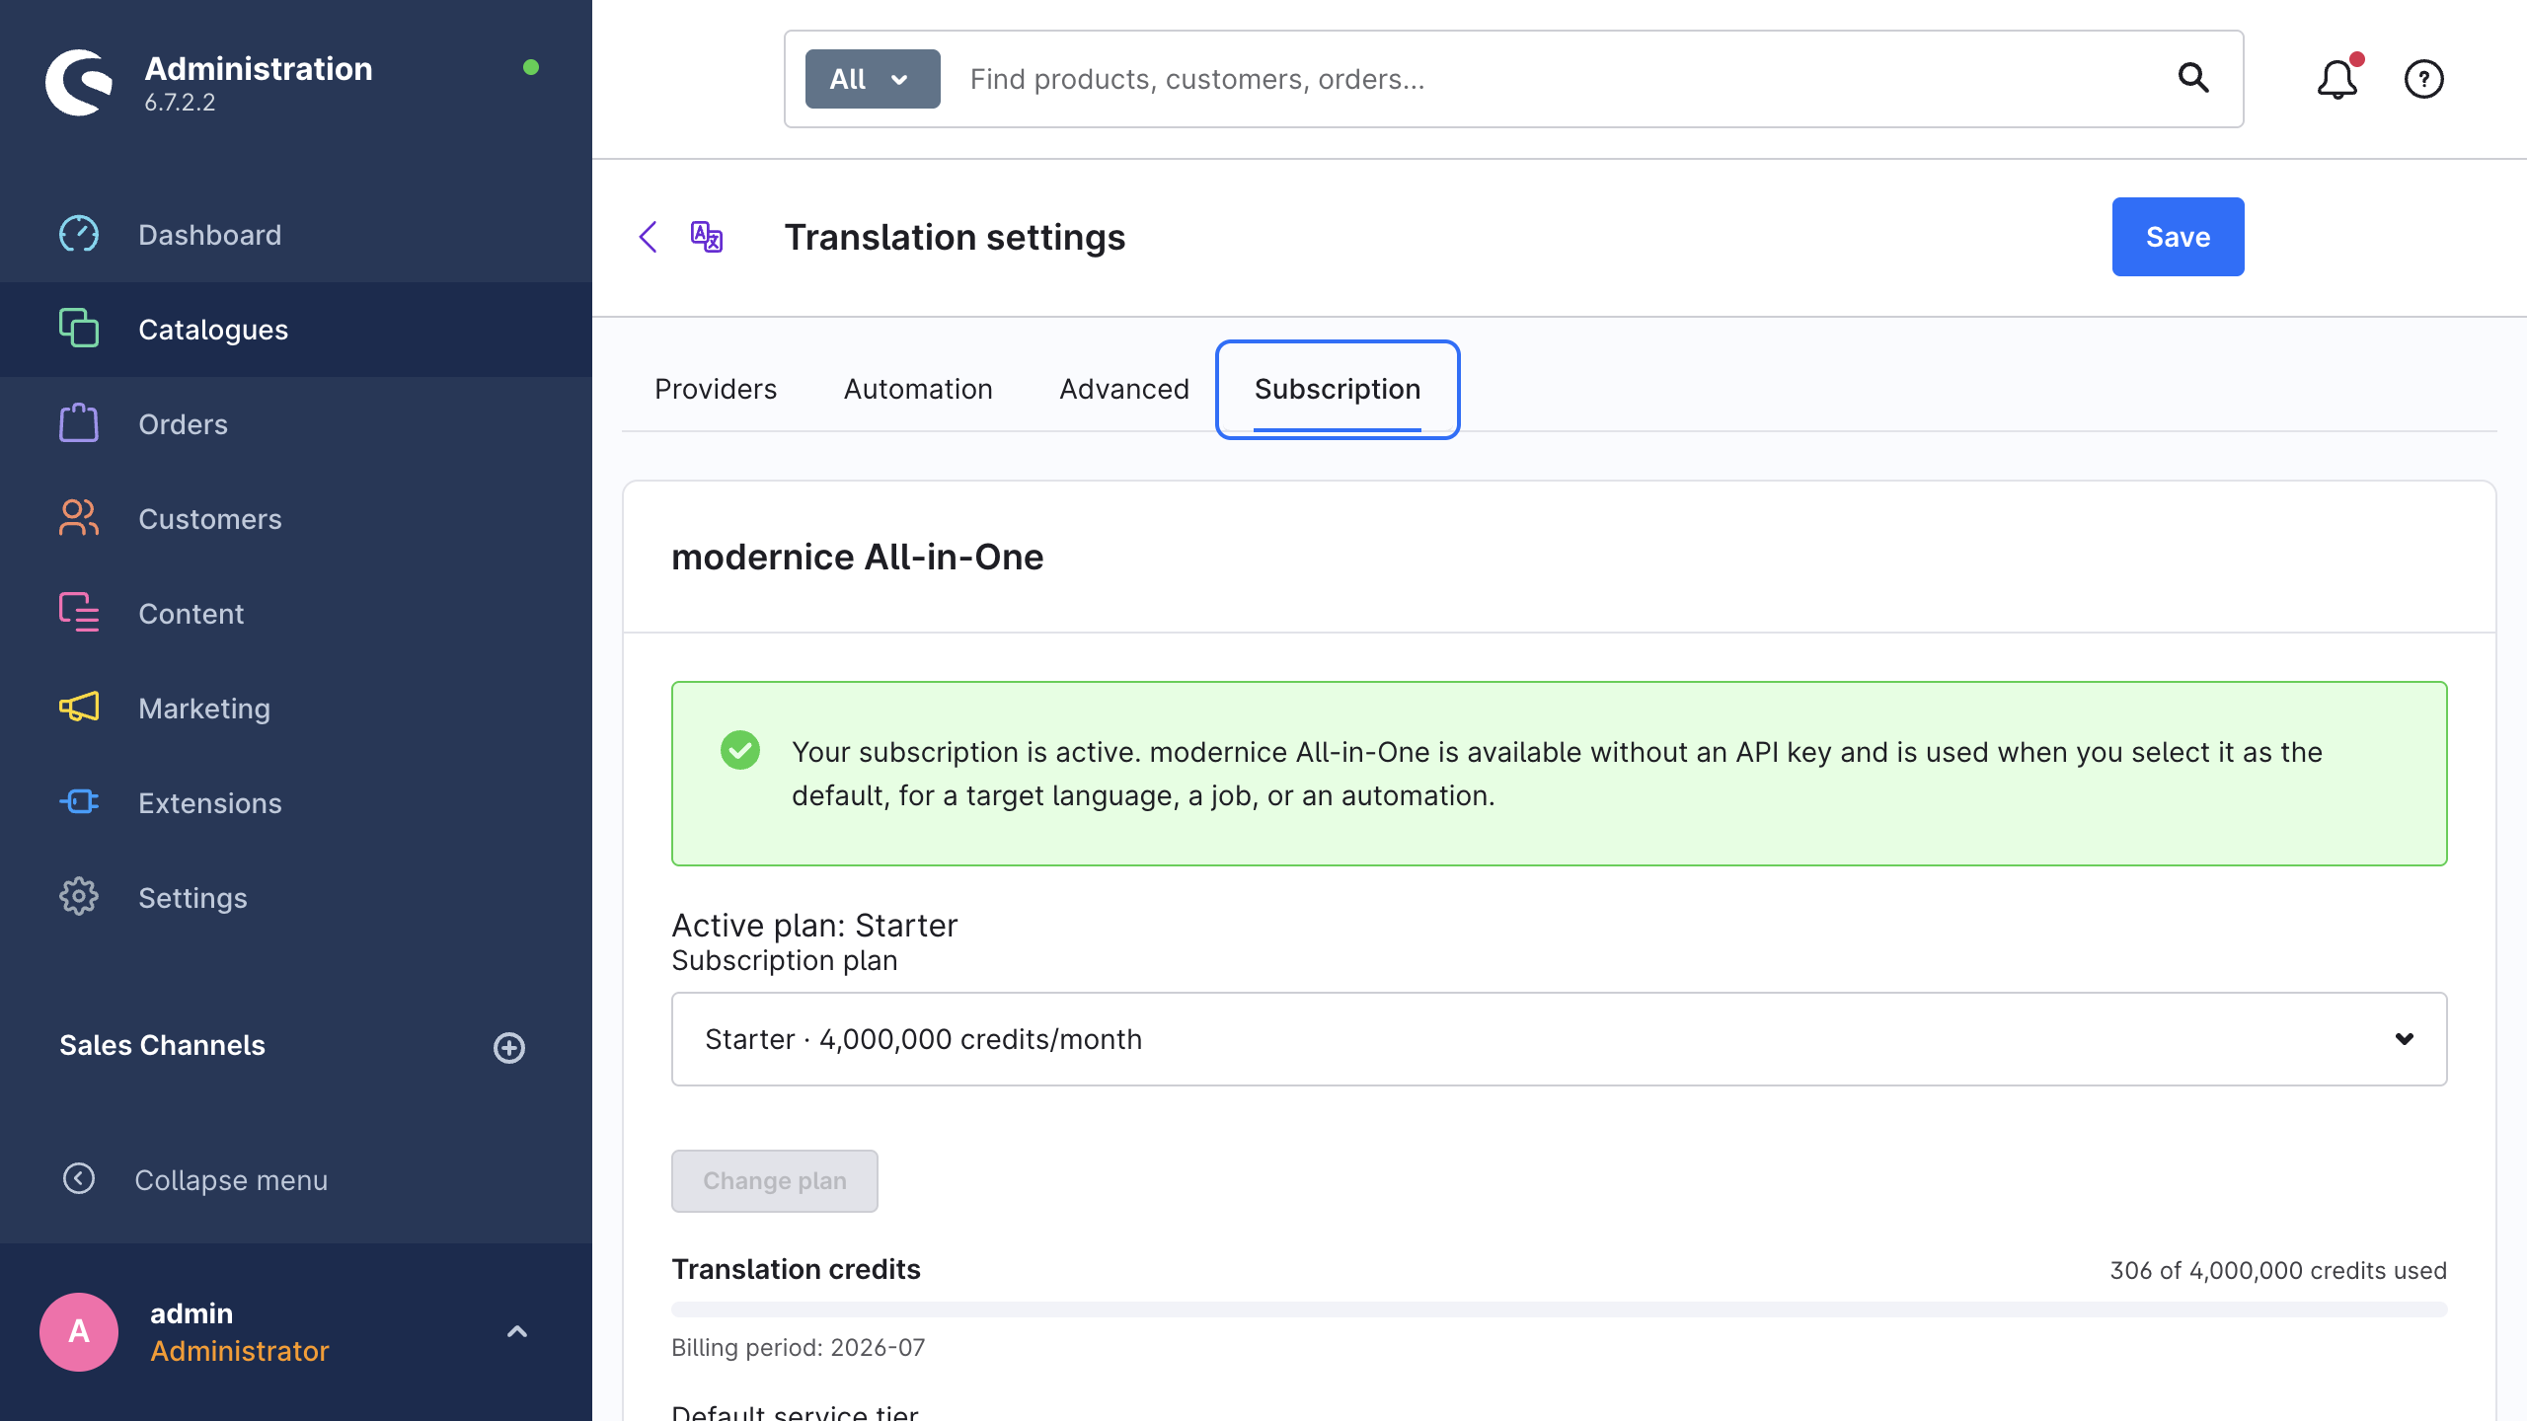The width and height of the screenshot is (2527, 1421).
Task: Open the Subscription plan dropdown
Action: [1560, 1039]
